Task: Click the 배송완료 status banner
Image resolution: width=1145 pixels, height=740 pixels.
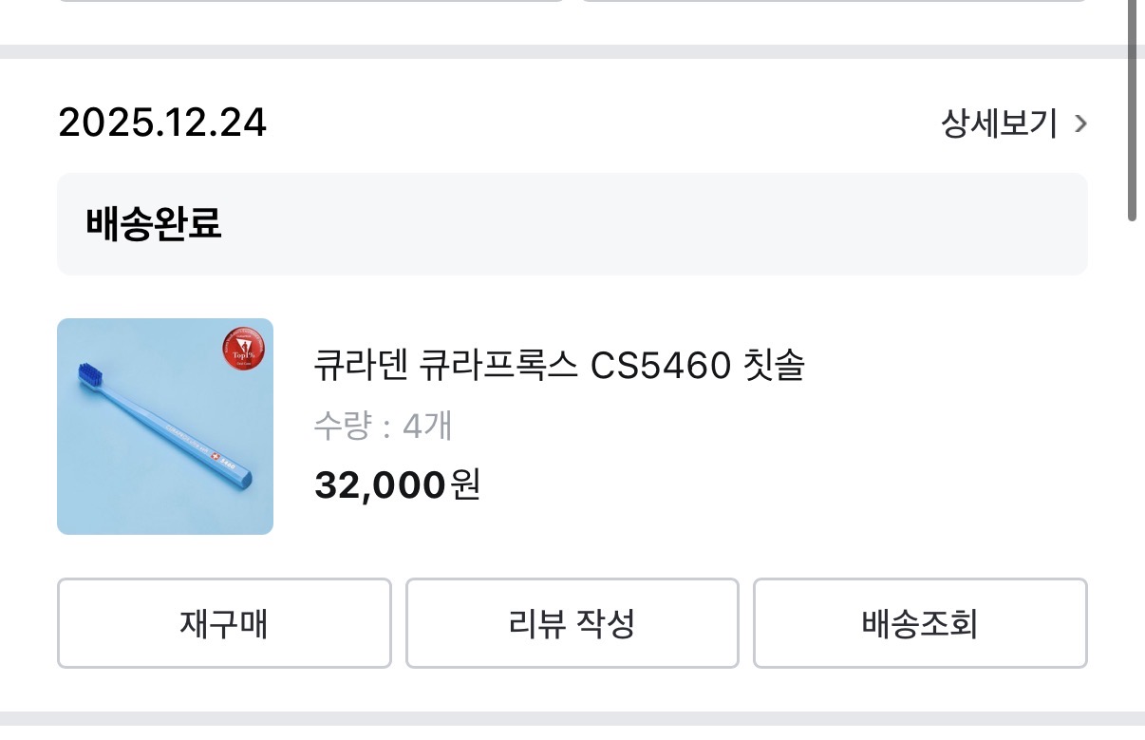Action: [572, 224]
